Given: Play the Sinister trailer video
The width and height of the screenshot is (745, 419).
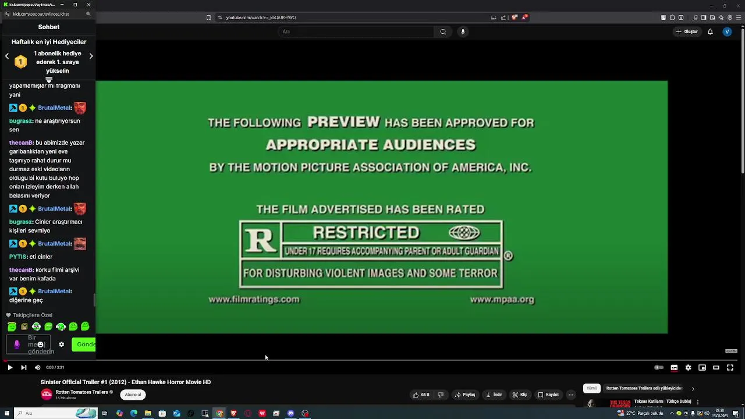Looking at the screenshot, I should click(x=9, y=367).
